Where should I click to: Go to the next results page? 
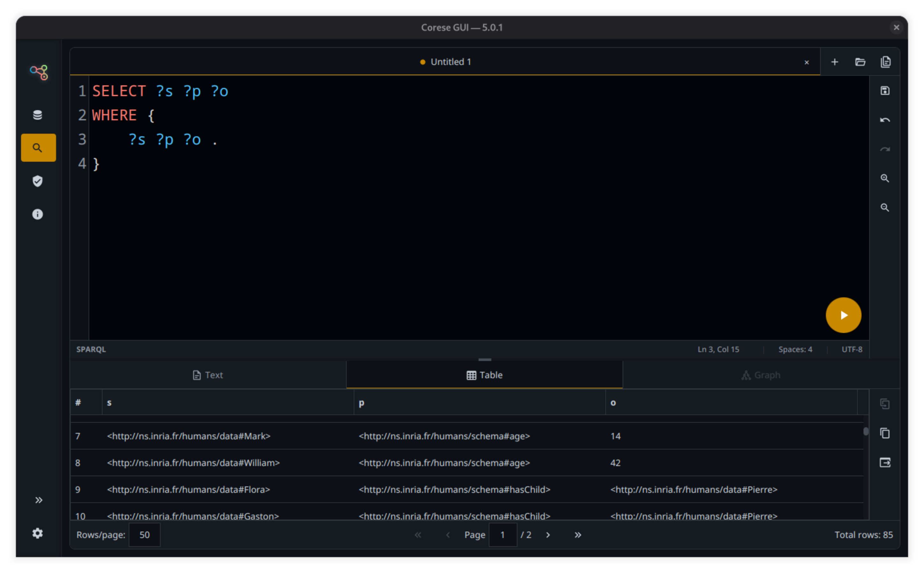point(548,535)
